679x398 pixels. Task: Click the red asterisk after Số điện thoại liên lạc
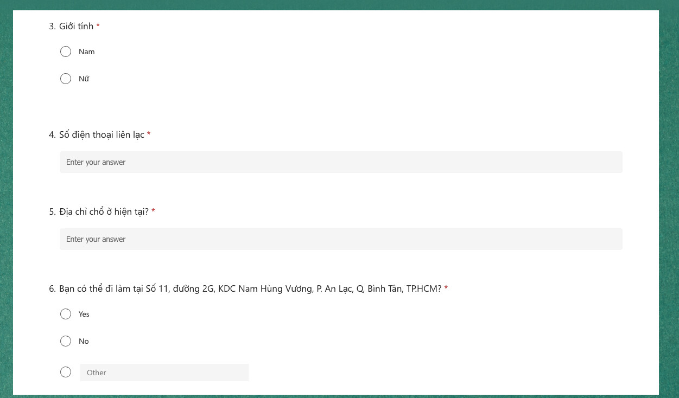pyautogui.click(x=149, y=134)
